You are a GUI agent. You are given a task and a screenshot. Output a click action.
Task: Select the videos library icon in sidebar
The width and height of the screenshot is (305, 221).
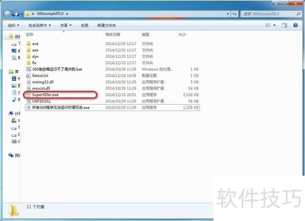pyautogui.click(x=14, y=79)
